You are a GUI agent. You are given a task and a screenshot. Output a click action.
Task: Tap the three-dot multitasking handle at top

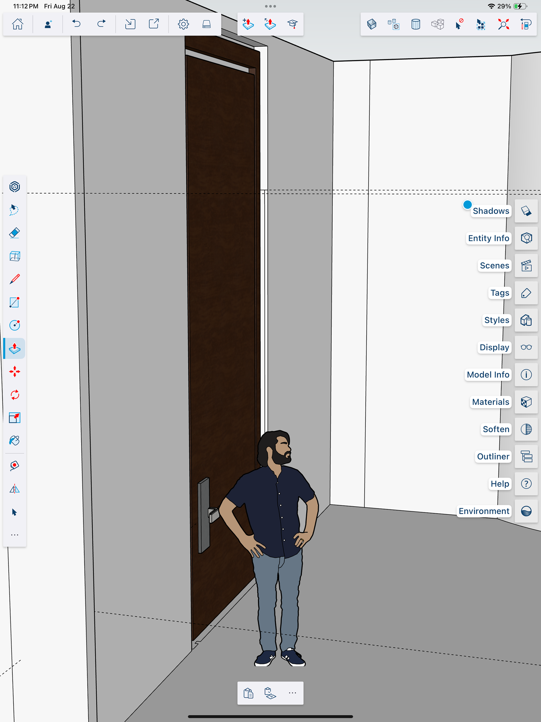tap(270, 6)
